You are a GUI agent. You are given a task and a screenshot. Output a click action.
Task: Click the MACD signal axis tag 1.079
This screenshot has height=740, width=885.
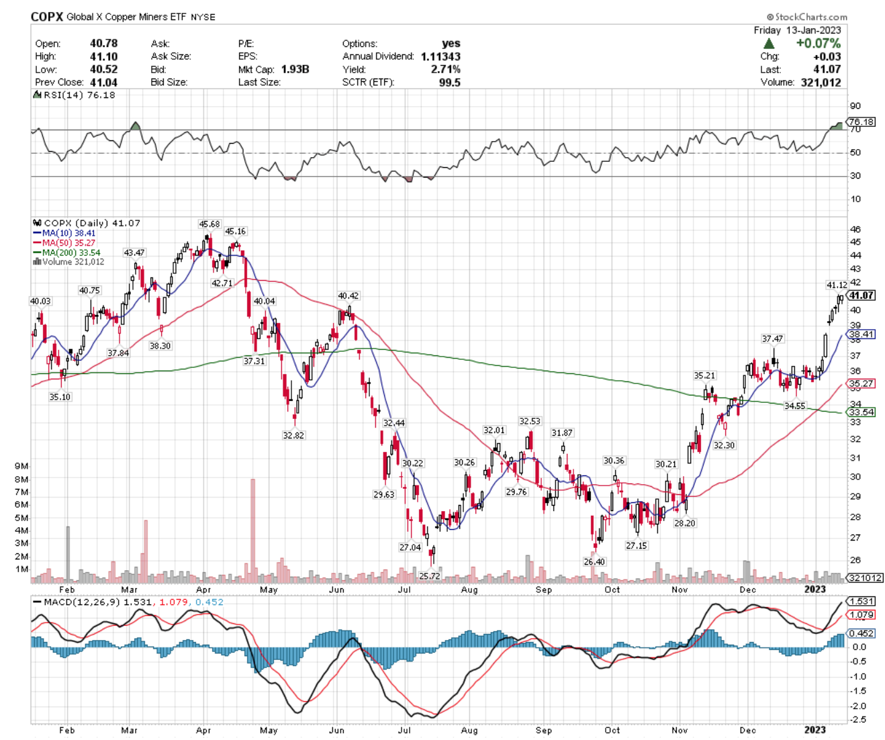[861, 615]
